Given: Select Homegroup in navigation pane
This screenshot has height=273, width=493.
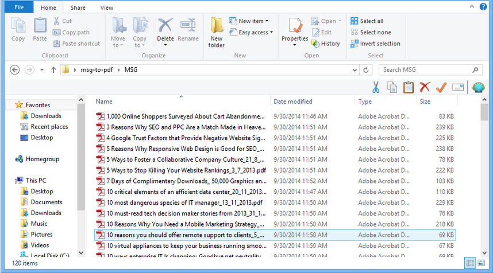Looking at the screenshot, I should [x=42, y=159].
